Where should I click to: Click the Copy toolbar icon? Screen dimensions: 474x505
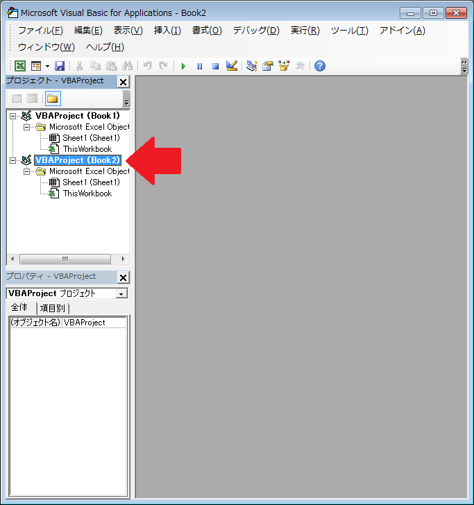pyautogui.click(x=95, y=66)
